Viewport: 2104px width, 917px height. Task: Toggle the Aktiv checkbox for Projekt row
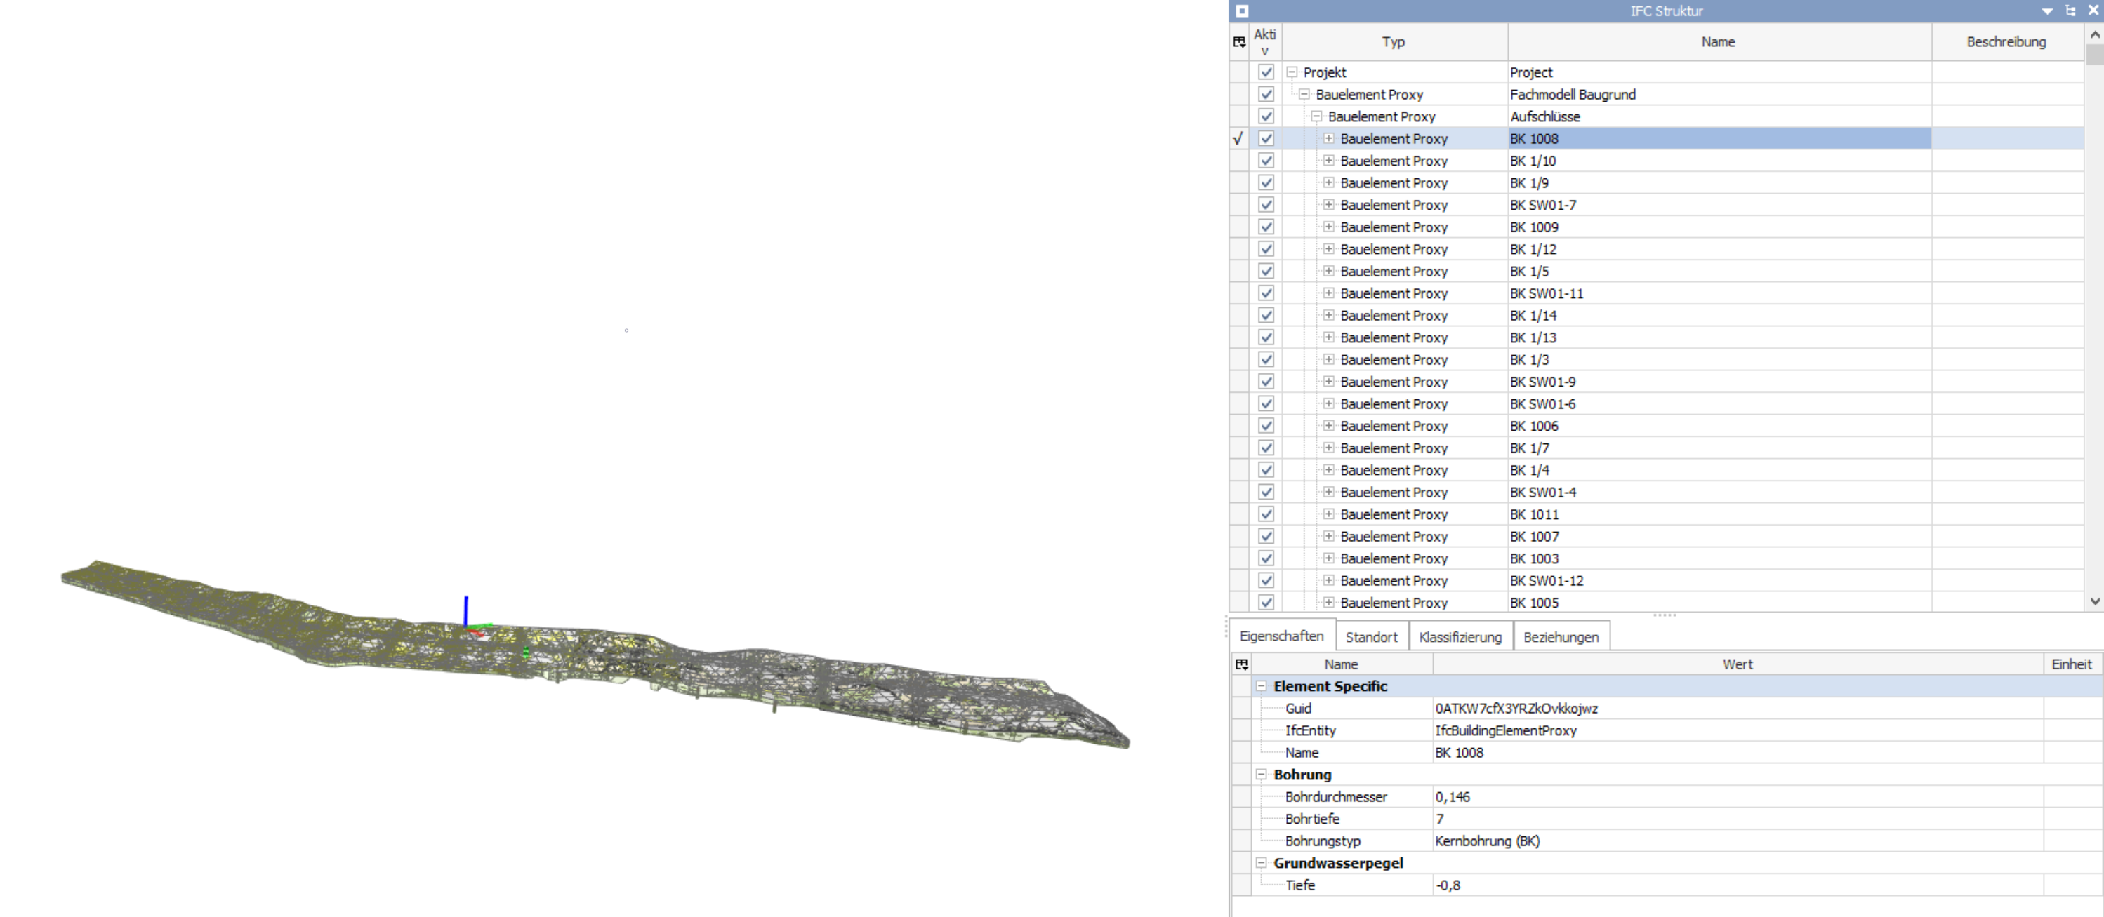(x=1266, y=73)
